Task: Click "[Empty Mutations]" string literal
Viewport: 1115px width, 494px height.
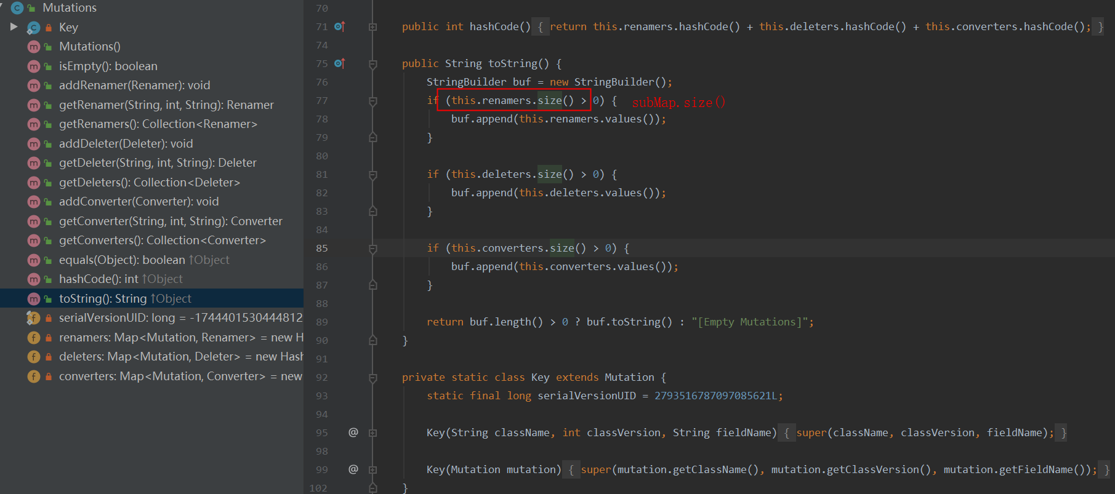Action: [749, 322]
